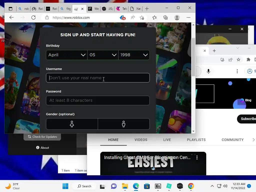The height and width of the screenshot is (192, 256).
Task: Open Edge profile avatar
Action: tap(177, 17)
